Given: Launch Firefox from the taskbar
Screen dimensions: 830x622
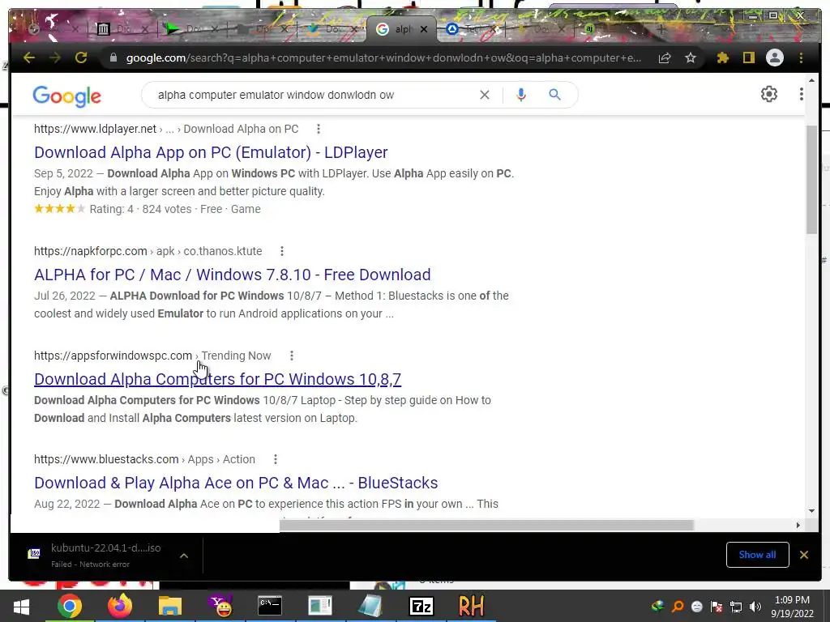Looking at the screenshot, I should click(120, 606).
